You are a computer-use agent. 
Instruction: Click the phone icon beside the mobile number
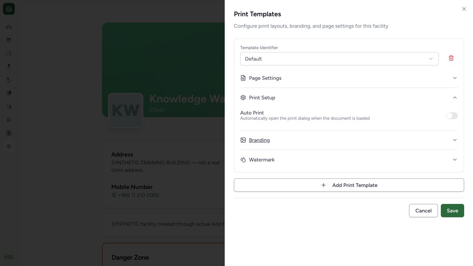114,195
